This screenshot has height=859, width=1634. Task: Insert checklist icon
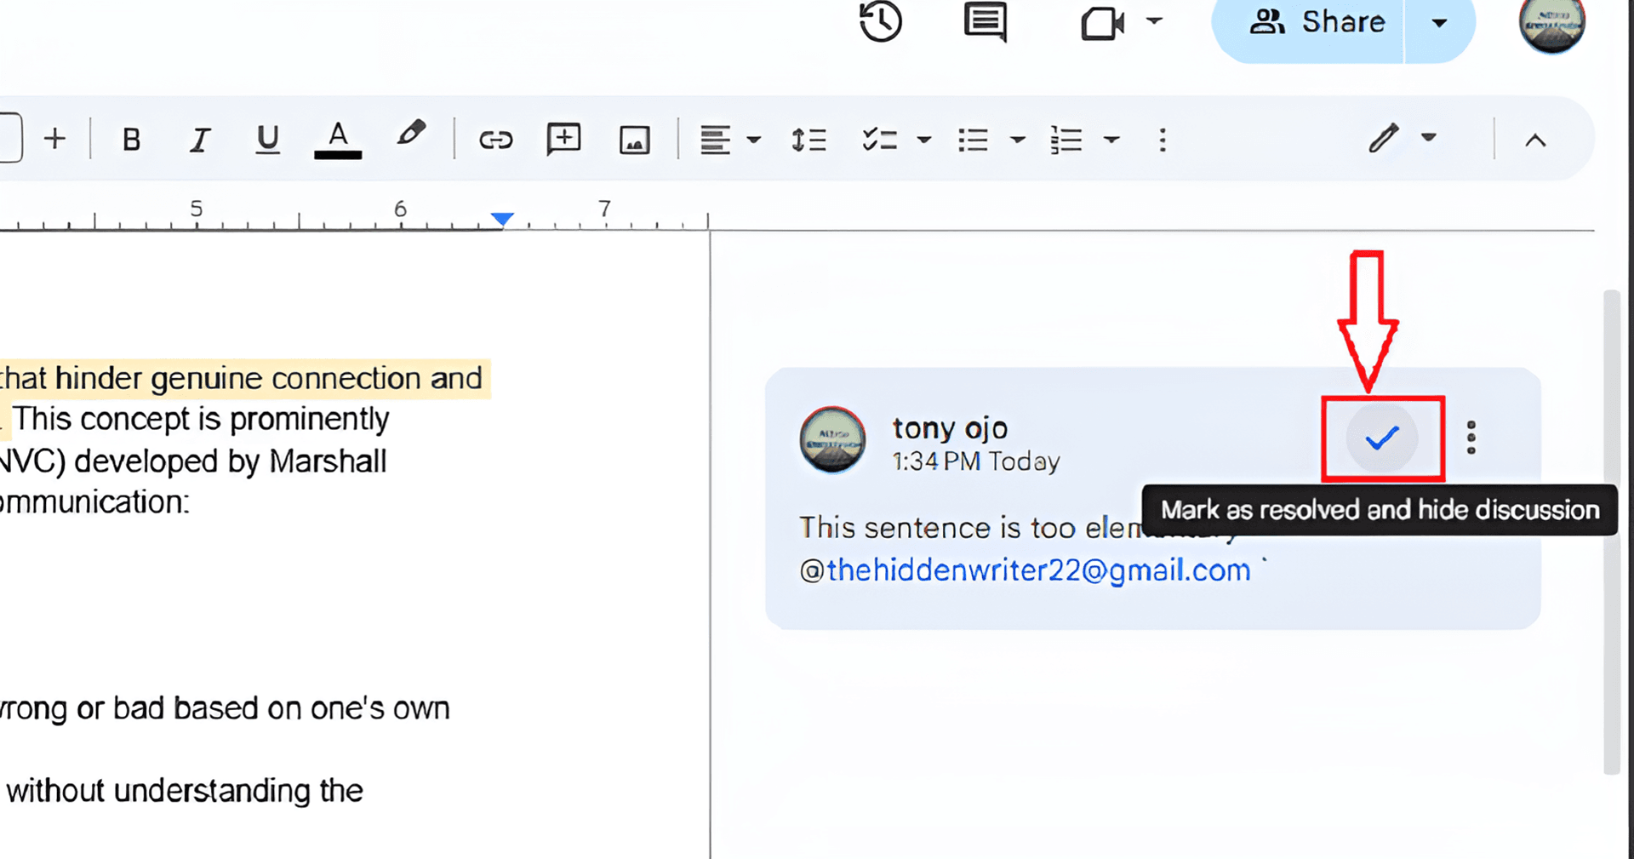[880, 140]
